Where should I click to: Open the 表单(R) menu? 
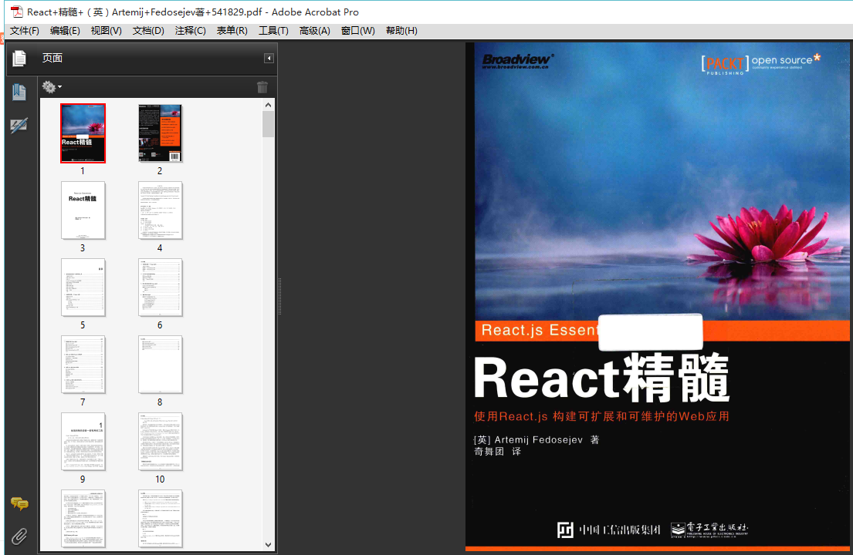[232, 30]
